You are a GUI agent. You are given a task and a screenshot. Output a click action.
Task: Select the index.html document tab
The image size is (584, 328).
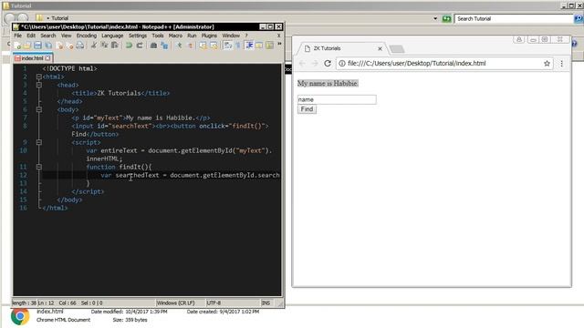[33, 58]
